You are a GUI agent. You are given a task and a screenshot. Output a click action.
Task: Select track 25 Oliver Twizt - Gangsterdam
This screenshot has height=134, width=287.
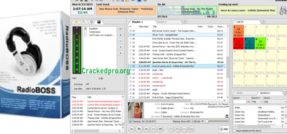tap(177, 35)
